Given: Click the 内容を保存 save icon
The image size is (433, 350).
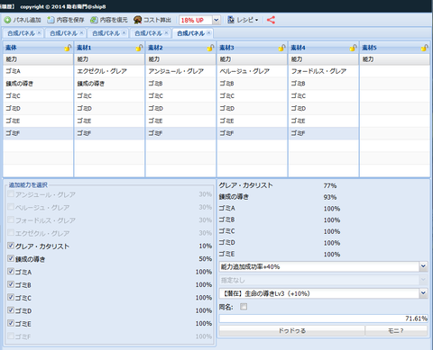Looking at the screenshot, I should [51, 20].
